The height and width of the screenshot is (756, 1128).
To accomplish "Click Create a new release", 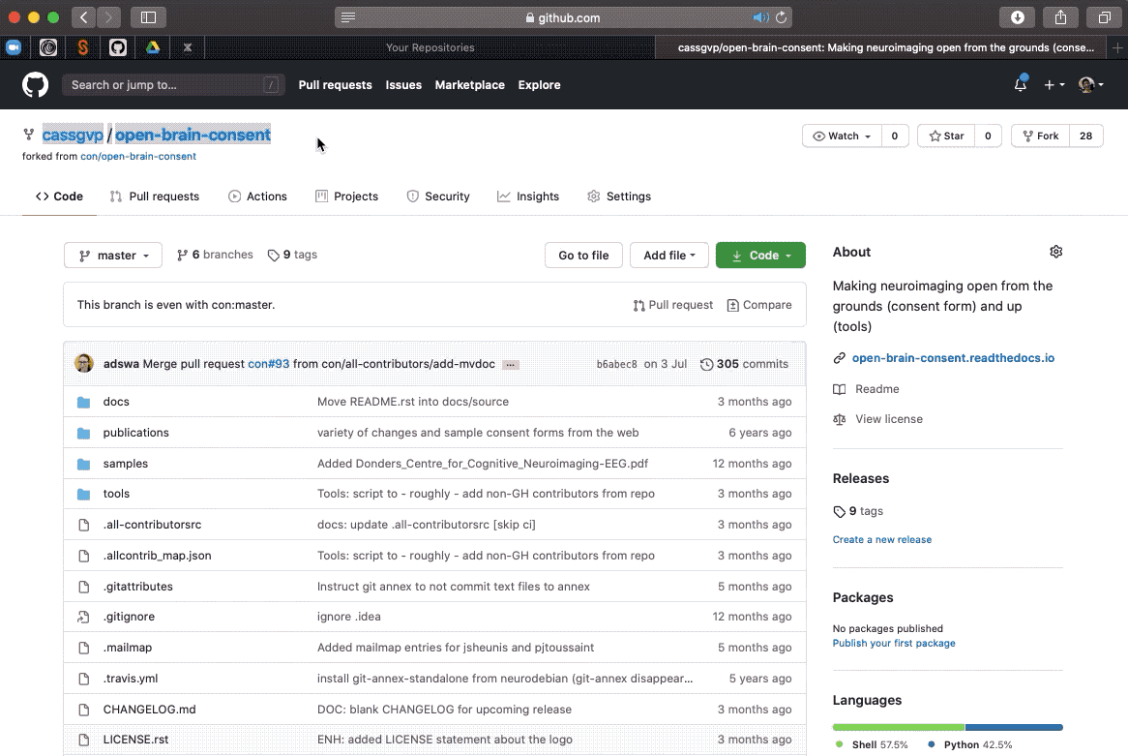I will (x=881, y=539).
